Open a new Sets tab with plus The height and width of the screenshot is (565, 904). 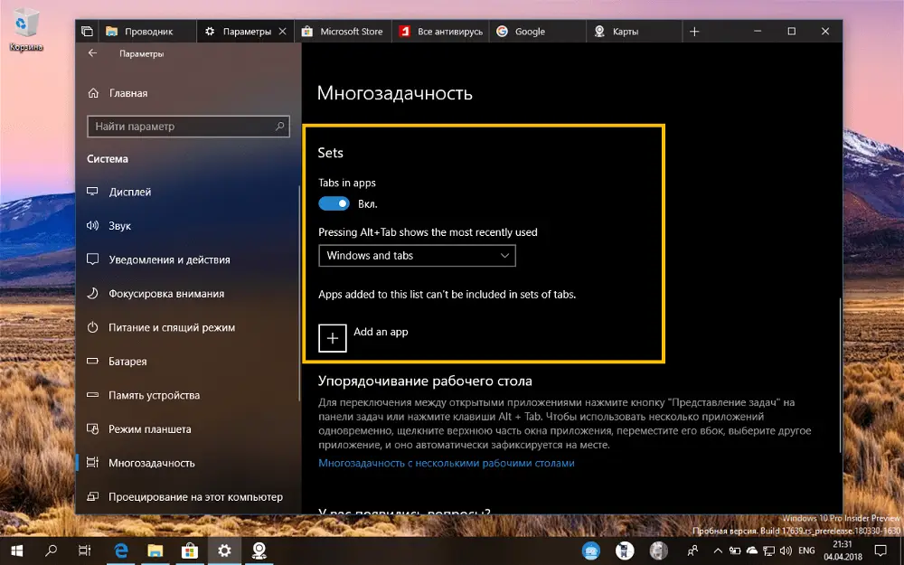(x=694, y=32)
